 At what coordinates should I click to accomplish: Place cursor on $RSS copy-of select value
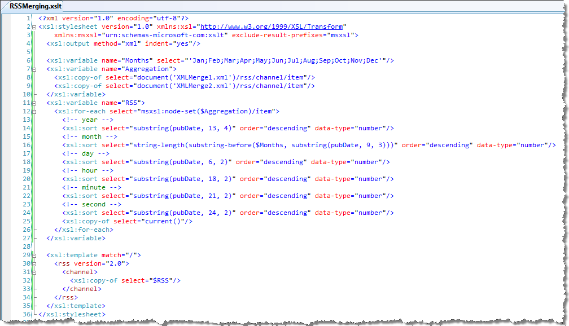tap(161, 280)
